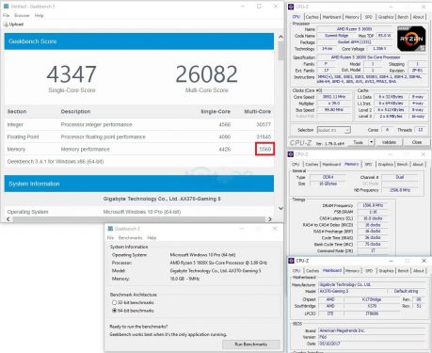Click the DRAM Frequency value field

(373, 205)
